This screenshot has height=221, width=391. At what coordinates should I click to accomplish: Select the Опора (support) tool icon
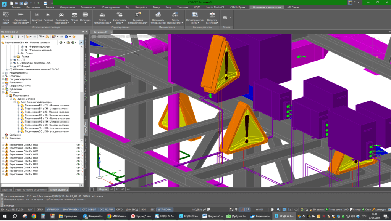coord(74,14)
